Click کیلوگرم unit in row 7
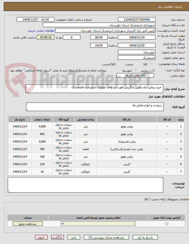 click(x=86, y=172)
